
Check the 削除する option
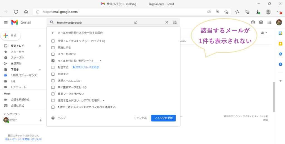tap(53, 74)
